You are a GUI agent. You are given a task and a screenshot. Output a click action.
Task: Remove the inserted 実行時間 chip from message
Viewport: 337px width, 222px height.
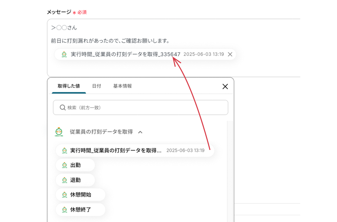click(230, 54)
